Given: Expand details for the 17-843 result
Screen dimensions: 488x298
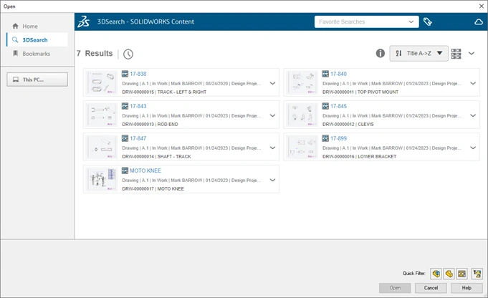Looking at the screenshot, I should [272, 116].
